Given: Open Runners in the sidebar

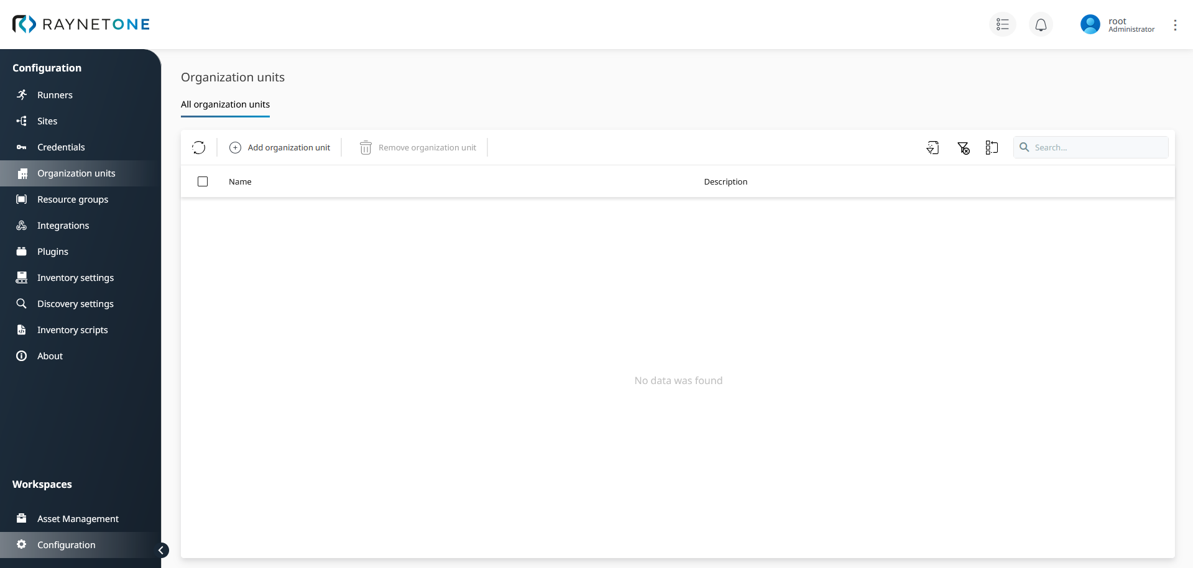Looking at the screenshot, I should click(55, 95).
